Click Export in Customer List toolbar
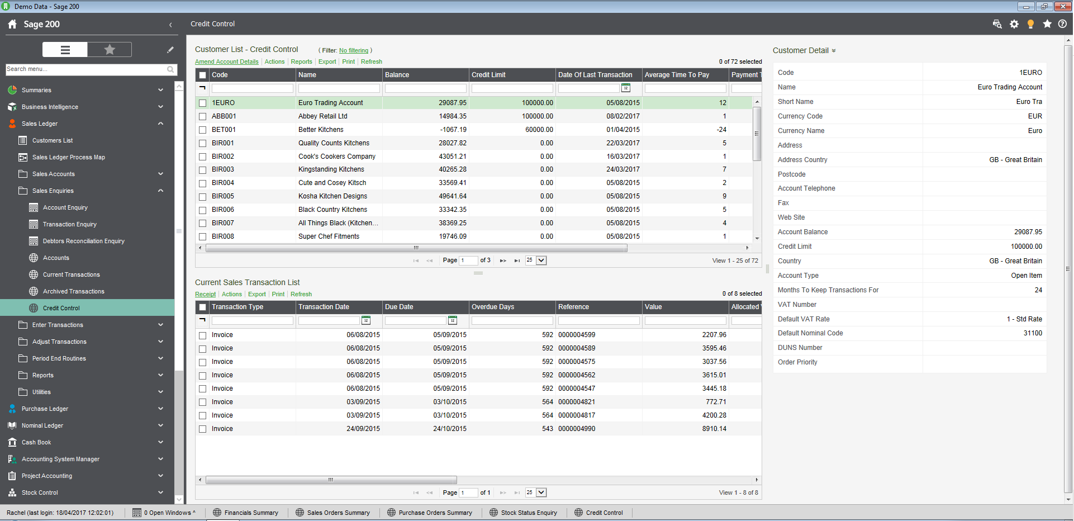Image resolution: width=1074 pixels, height=521 pixels. 327,62
